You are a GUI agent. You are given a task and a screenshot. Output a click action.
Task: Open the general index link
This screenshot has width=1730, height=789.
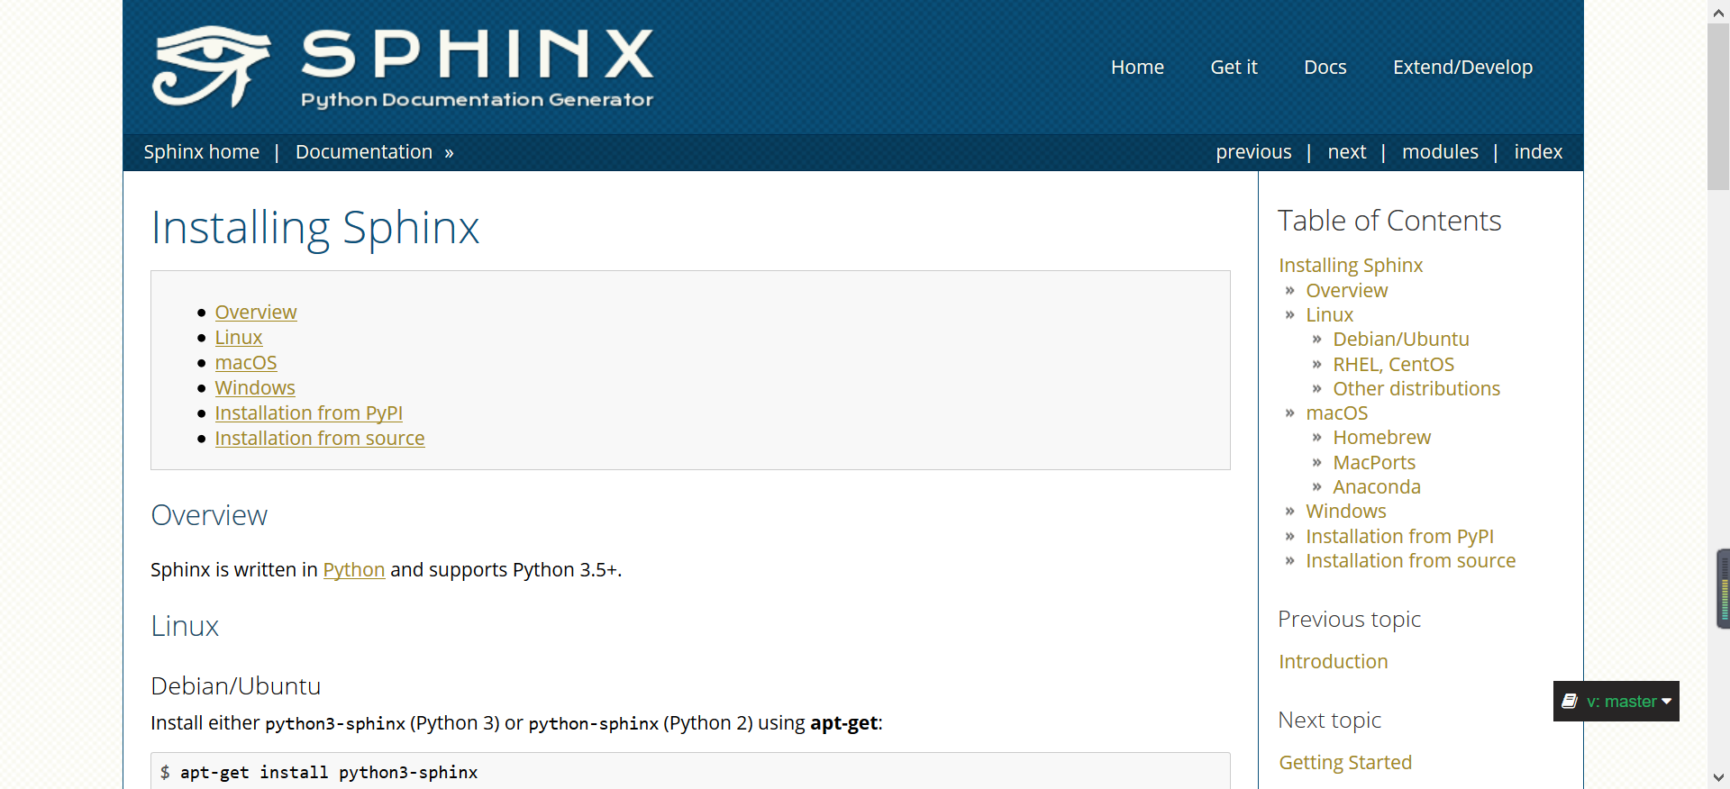coord(1538,152)
